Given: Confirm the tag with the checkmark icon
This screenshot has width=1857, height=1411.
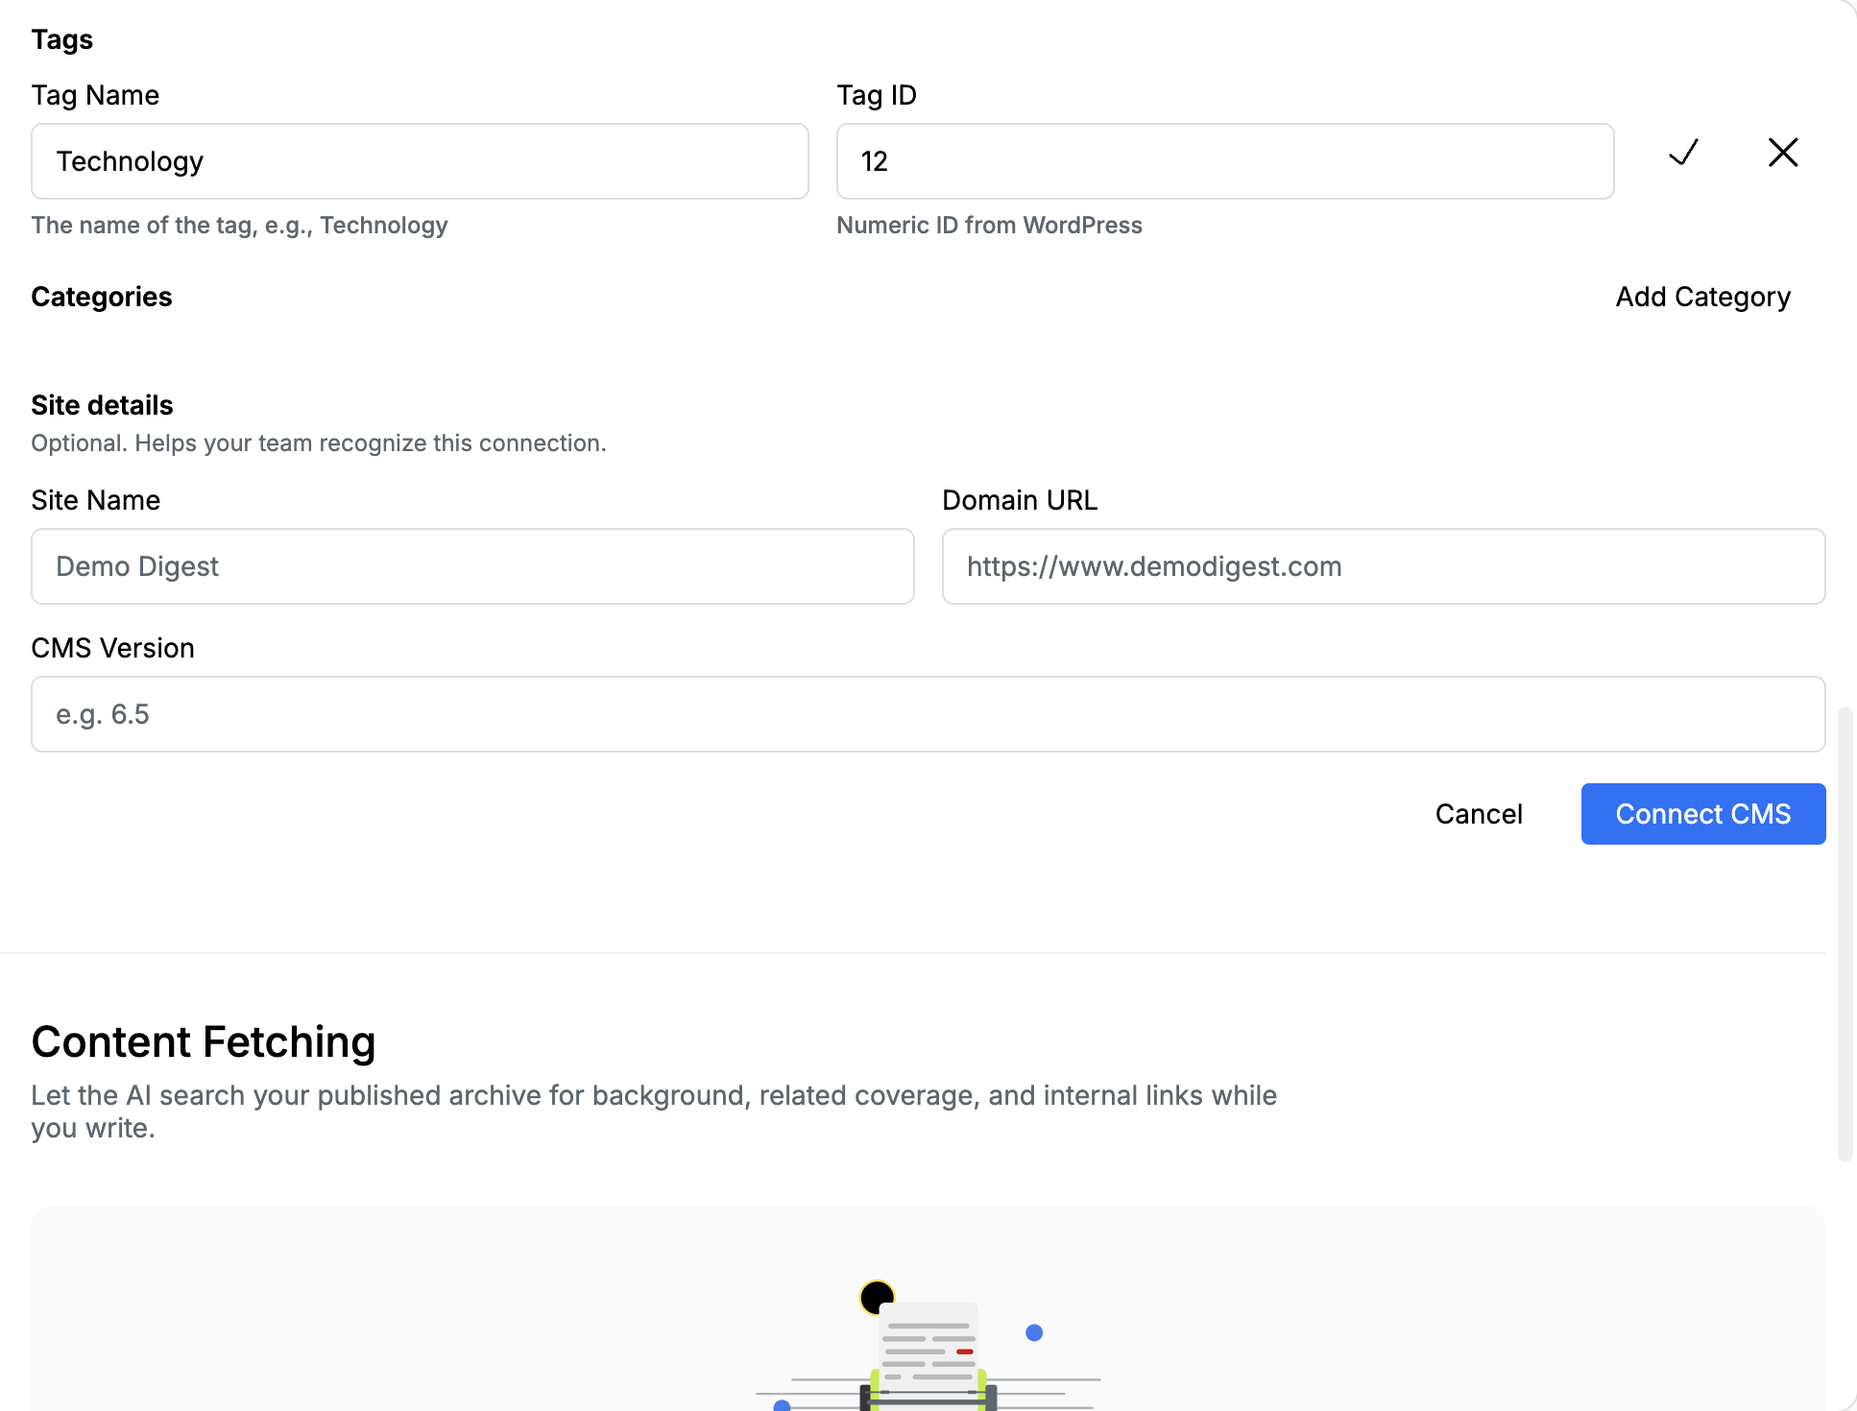Looking at the screenshot, I should point(1683,153).
